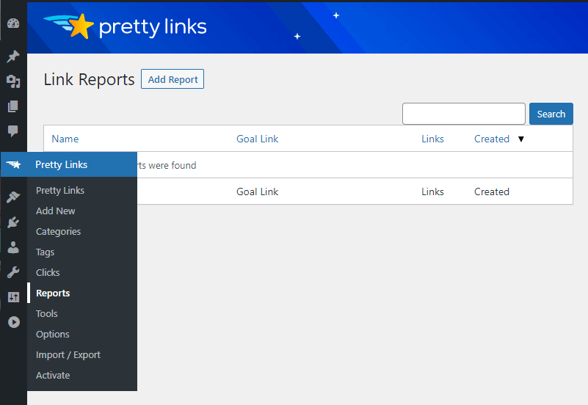The width and height of the screenshot is (588, 405).
Task: Open the Pretty Links submenu entry
Action: coord(60,190)
